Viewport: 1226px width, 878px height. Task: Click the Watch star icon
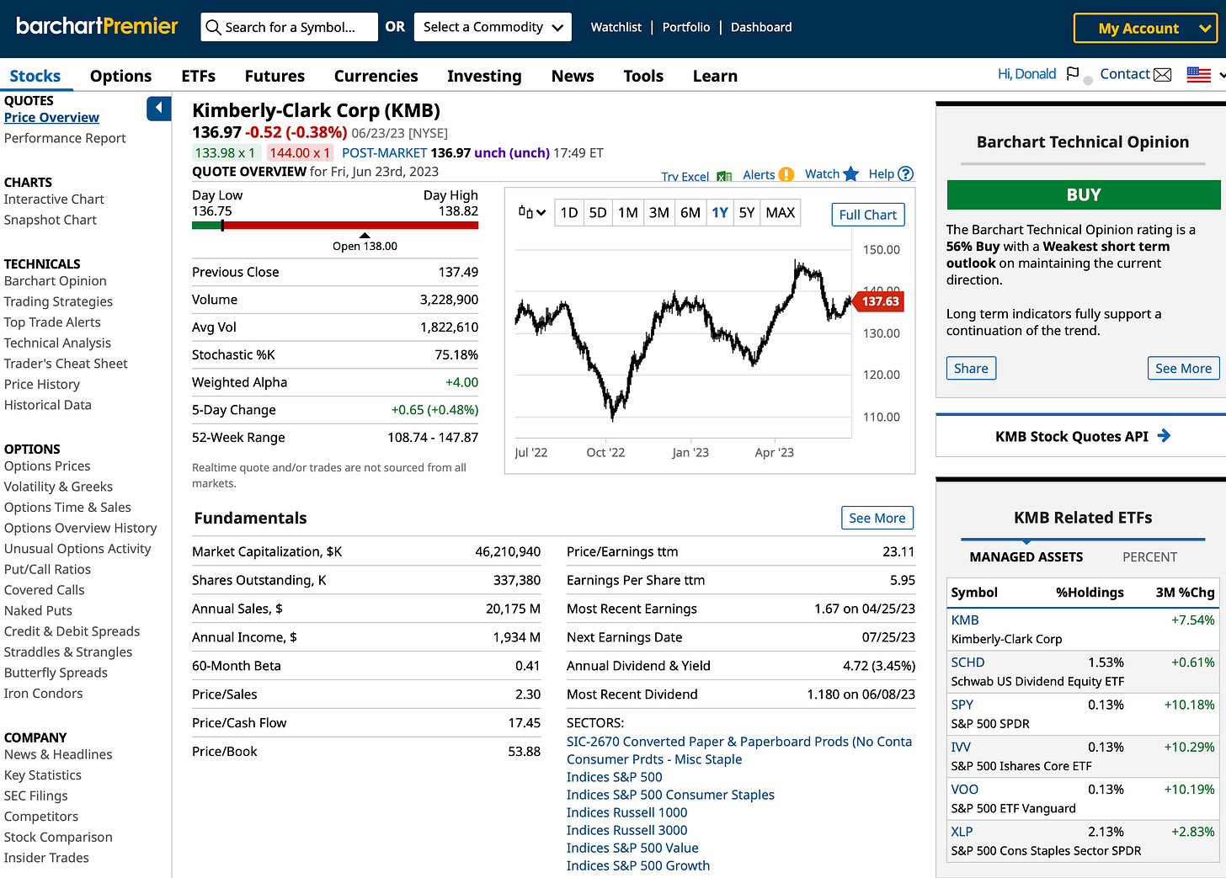tap(851, 173)
